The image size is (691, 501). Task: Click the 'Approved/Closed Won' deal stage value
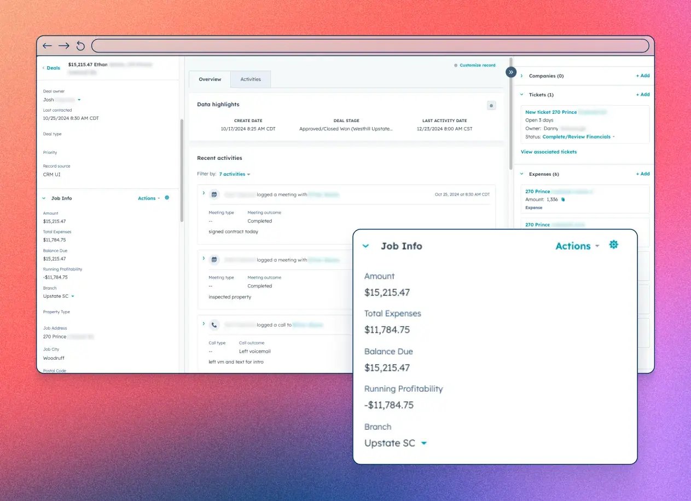pos(346,129)
